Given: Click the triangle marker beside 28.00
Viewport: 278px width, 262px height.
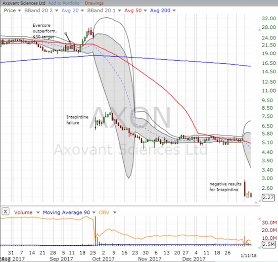Looking at the screenshot, I should point(259,30).
